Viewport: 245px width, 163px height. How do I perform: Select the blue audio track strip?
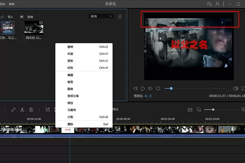(x=122, y=136)
